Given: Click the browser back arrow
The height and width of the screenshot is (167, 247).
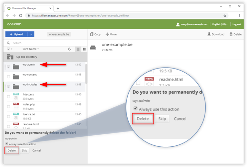Looking at the screenshot, I should point(8,15).
